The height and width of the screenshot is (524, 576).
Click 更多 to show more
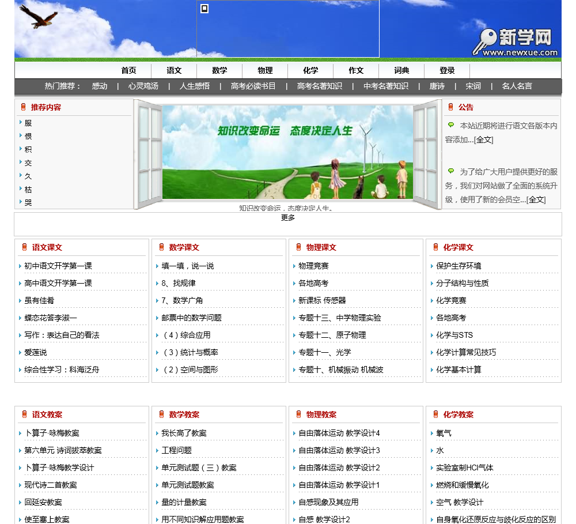tap(288, 217)
